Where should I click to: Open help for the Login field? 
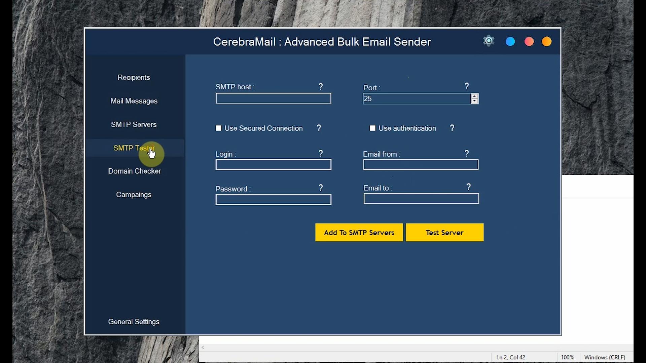pyautogui.click(x=320, y=153)
